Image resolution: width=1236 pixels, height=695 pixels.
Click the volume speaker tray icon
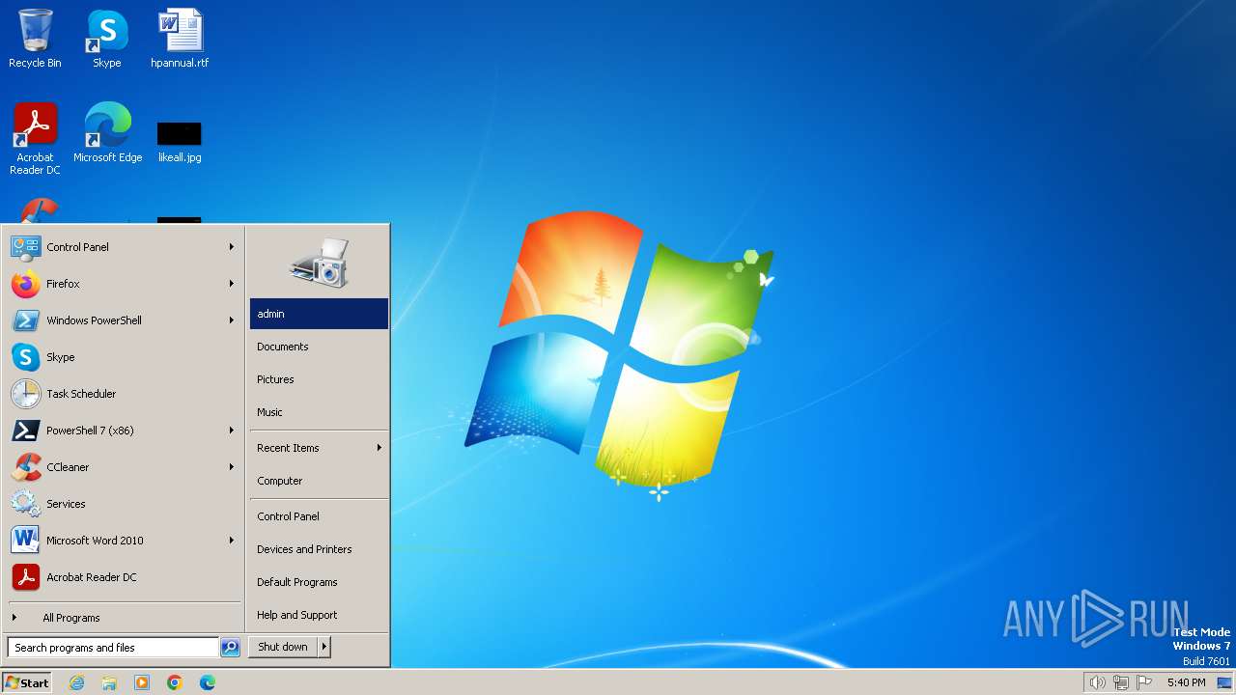(1097, 682)
